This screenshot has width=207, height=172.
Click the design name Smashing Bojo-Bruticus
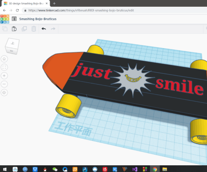point(38,19)
